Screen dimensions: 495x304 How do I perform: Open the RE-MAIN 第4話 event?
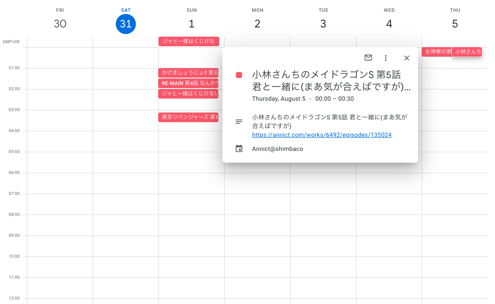click(x=188, y=83)
